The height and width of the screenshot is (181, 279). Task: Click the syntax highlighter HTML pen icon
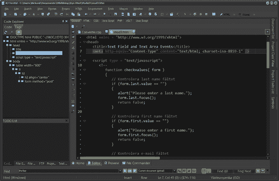coord(221,14)
